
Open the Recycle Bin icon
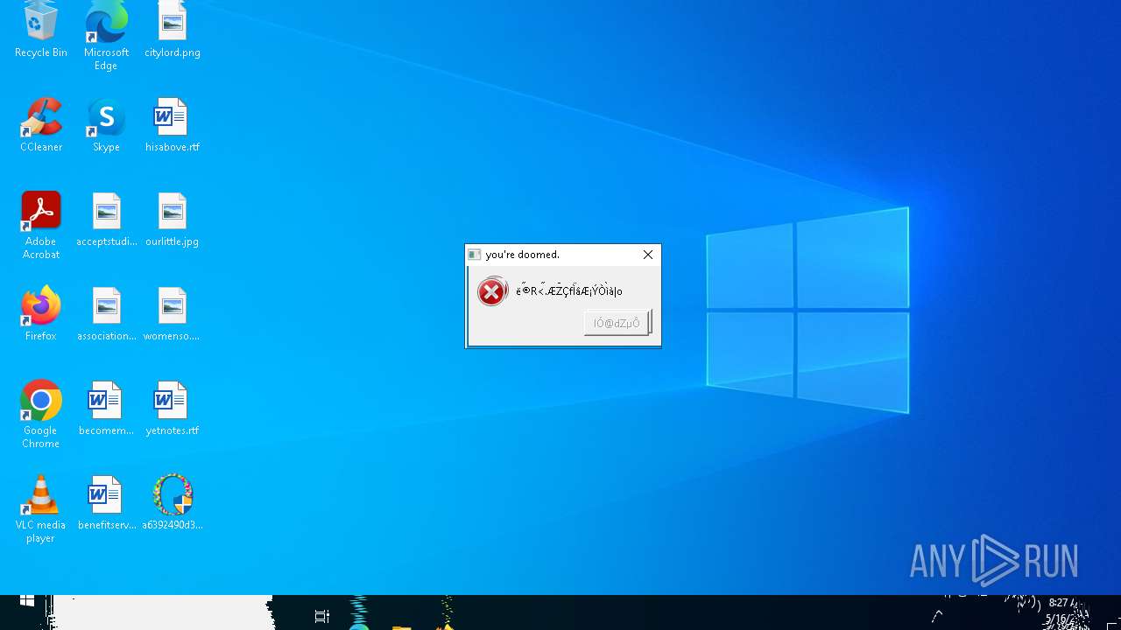tap(40, 30)
